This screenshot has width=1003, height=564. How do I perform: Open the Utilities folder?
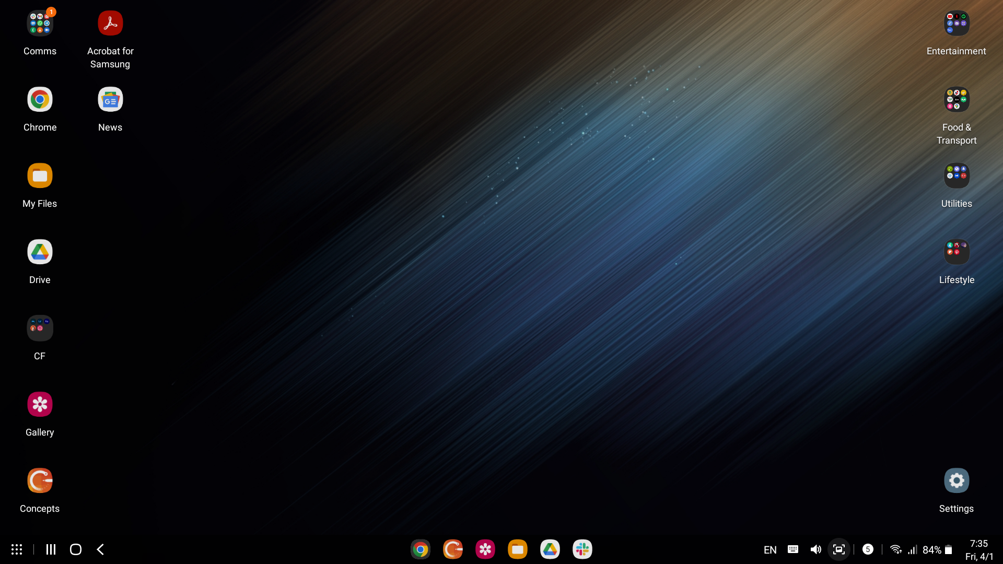tap(957, 176)
